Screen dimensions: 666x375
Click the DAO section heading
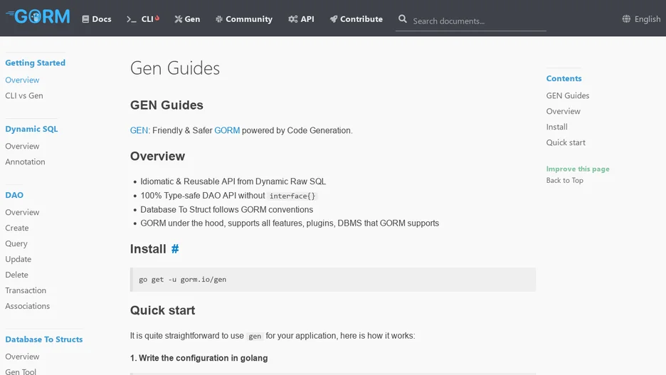click(x=14, y=196)
